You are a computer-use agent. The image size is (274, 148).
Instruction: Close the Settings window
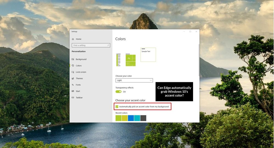196,31
